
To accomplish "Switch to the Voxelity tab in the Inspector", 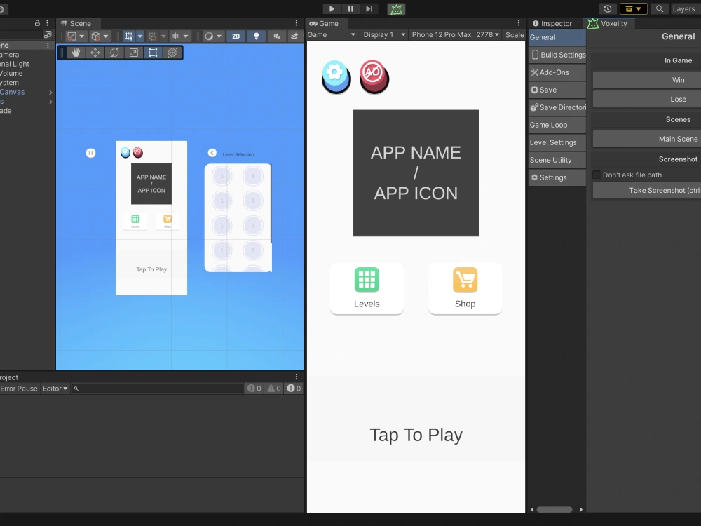I will [608, 23].
